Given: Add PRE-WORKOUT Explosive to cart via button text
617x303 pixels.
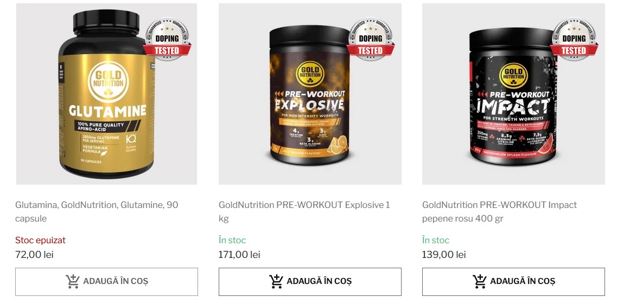Looking at the screenshot, I should click(x=319, y=281).
